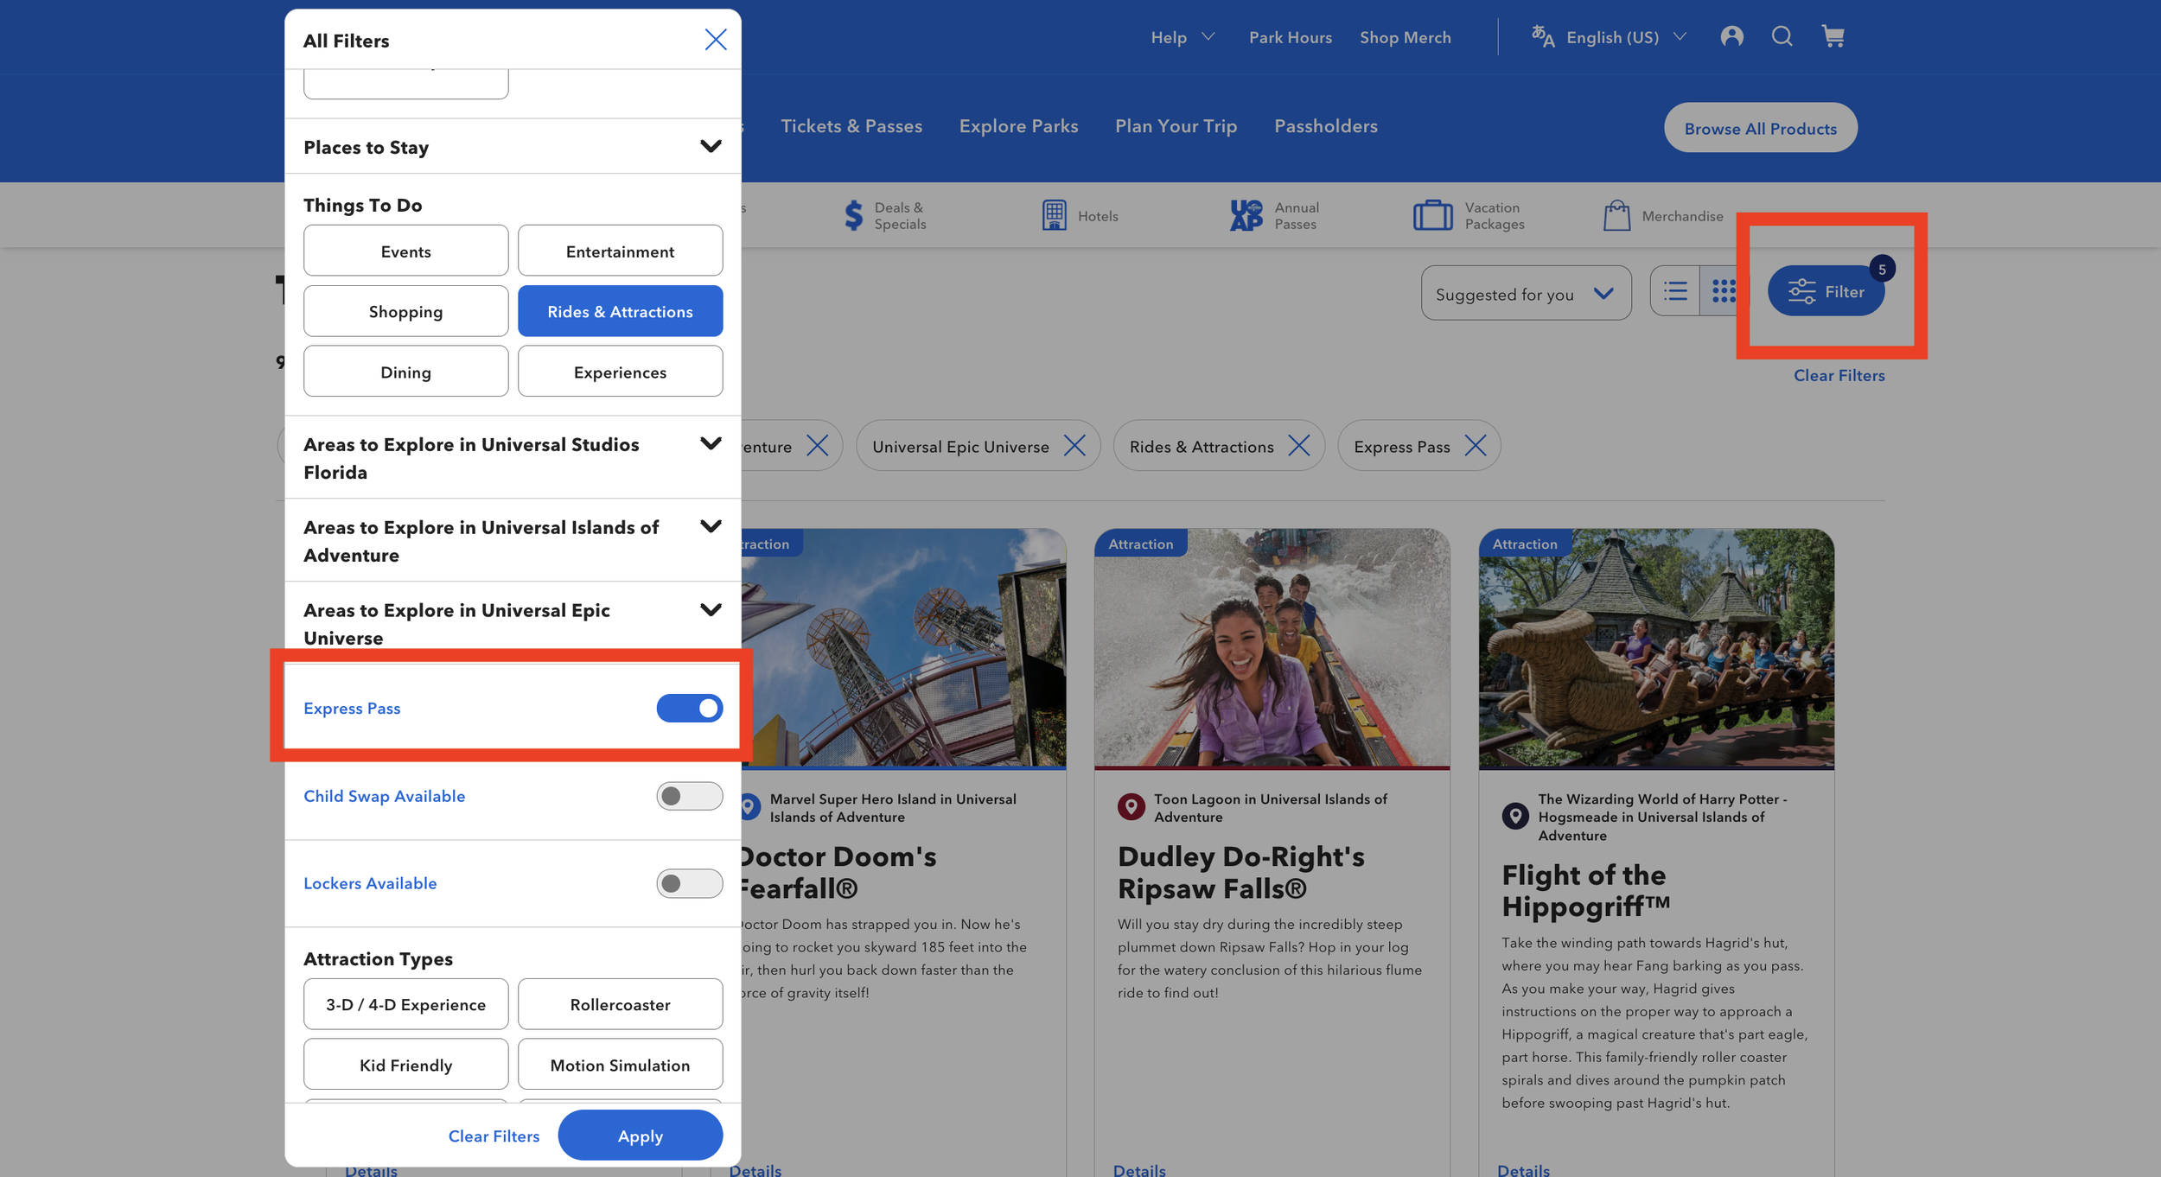Turn off the Express Pass toggle

(x=689, y=708)
